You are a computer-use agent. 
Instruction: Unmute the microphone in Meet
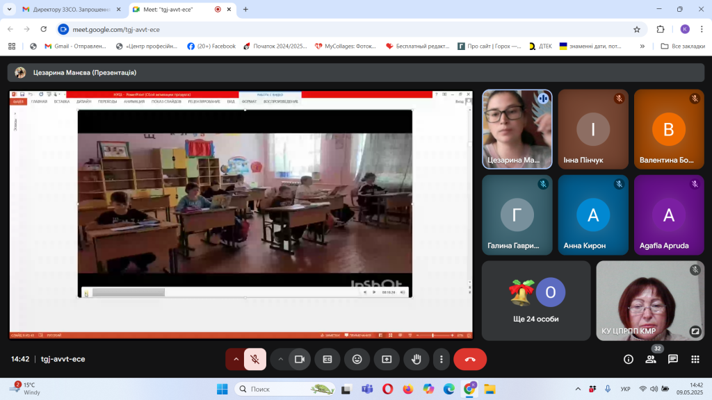[x=255, y=359]
